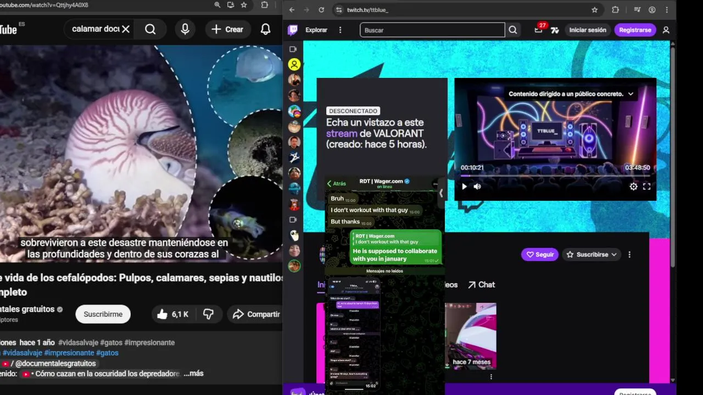Go back in the Twitch browser window
This screenshot has height=395, width=703.
292,10
